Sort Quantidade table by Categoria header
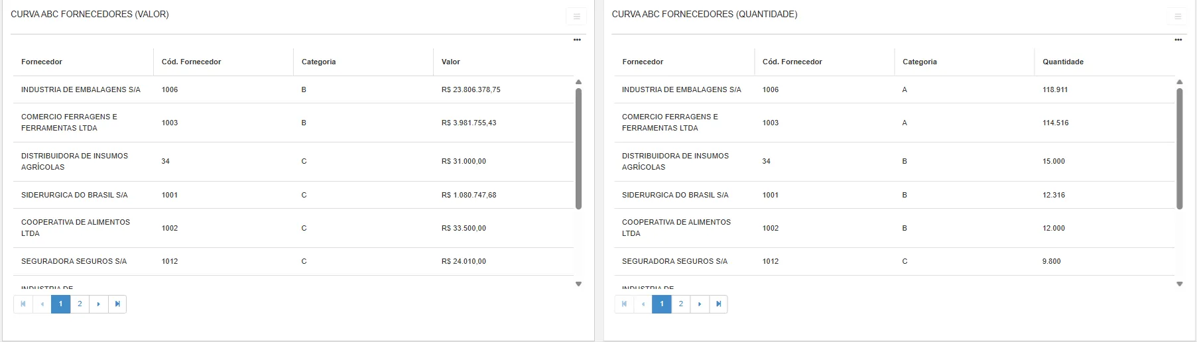1197x342 pixels. [x=920, y=62]
